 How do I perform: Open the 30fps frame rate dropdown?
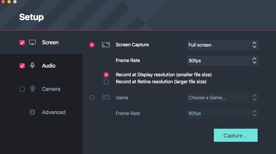tap(223, 61)
